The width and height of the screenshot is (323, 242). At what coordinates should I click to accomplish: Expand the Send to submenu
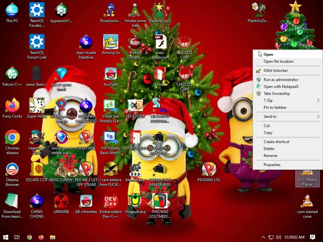(x=288, y=117)
